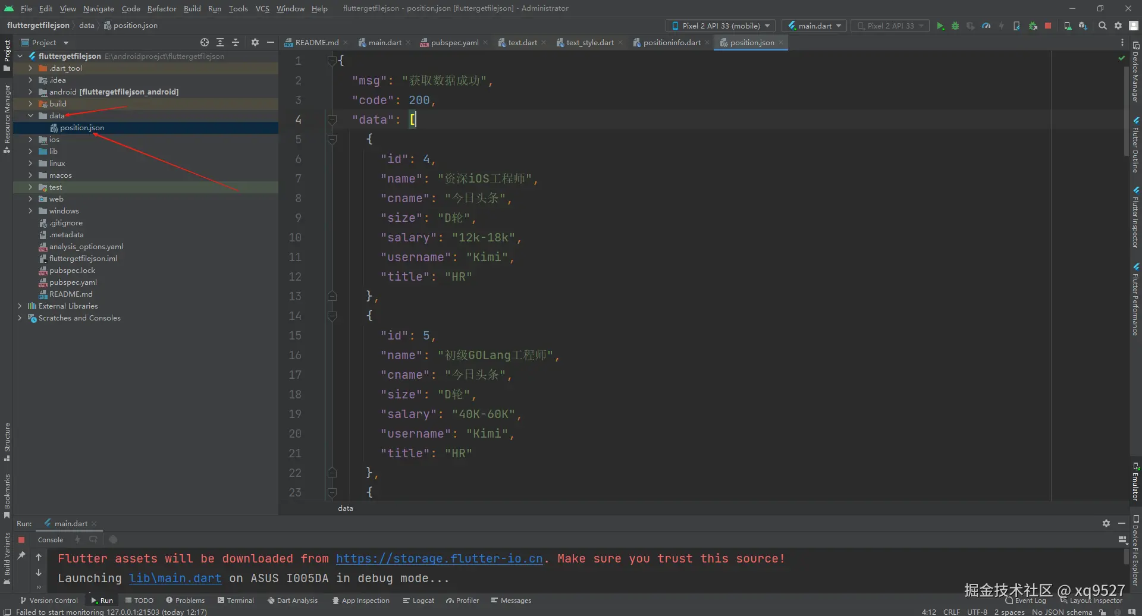
Task: Click Expand All icon in Project panel
Action: pyautogui.click(x=220, y=43)
